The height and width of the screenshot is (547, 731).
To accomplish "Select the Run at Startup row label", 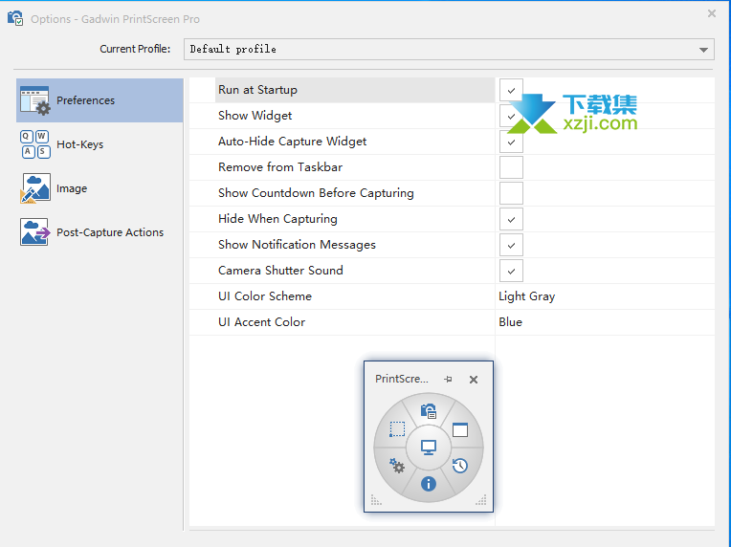I will [257, 90].
